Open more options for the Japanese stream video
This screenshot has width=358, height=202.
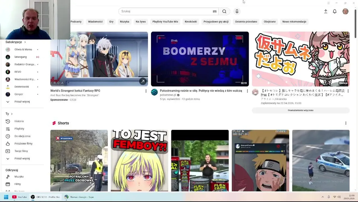coord(348,91)
